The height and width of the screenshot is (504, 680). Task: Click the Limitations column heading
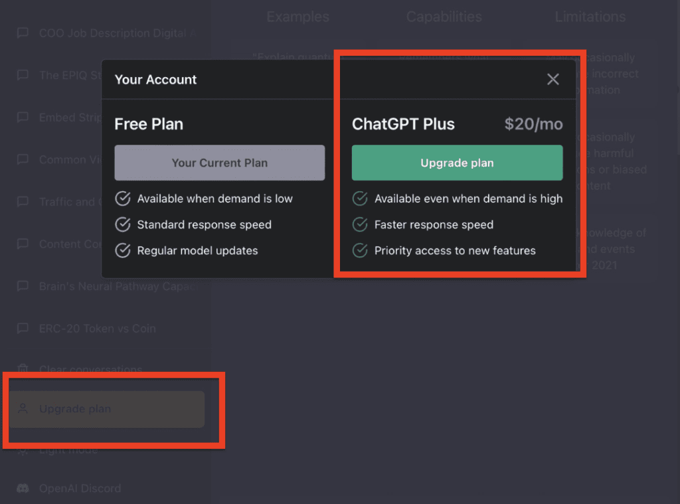coord(590,17)
